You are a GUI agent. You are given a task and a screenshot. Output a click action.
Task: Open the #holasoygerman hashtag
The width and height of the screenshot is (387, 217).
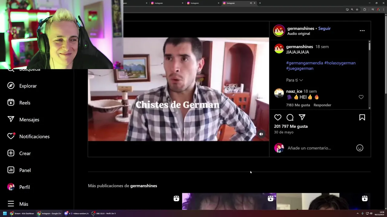tap(340, 63)
